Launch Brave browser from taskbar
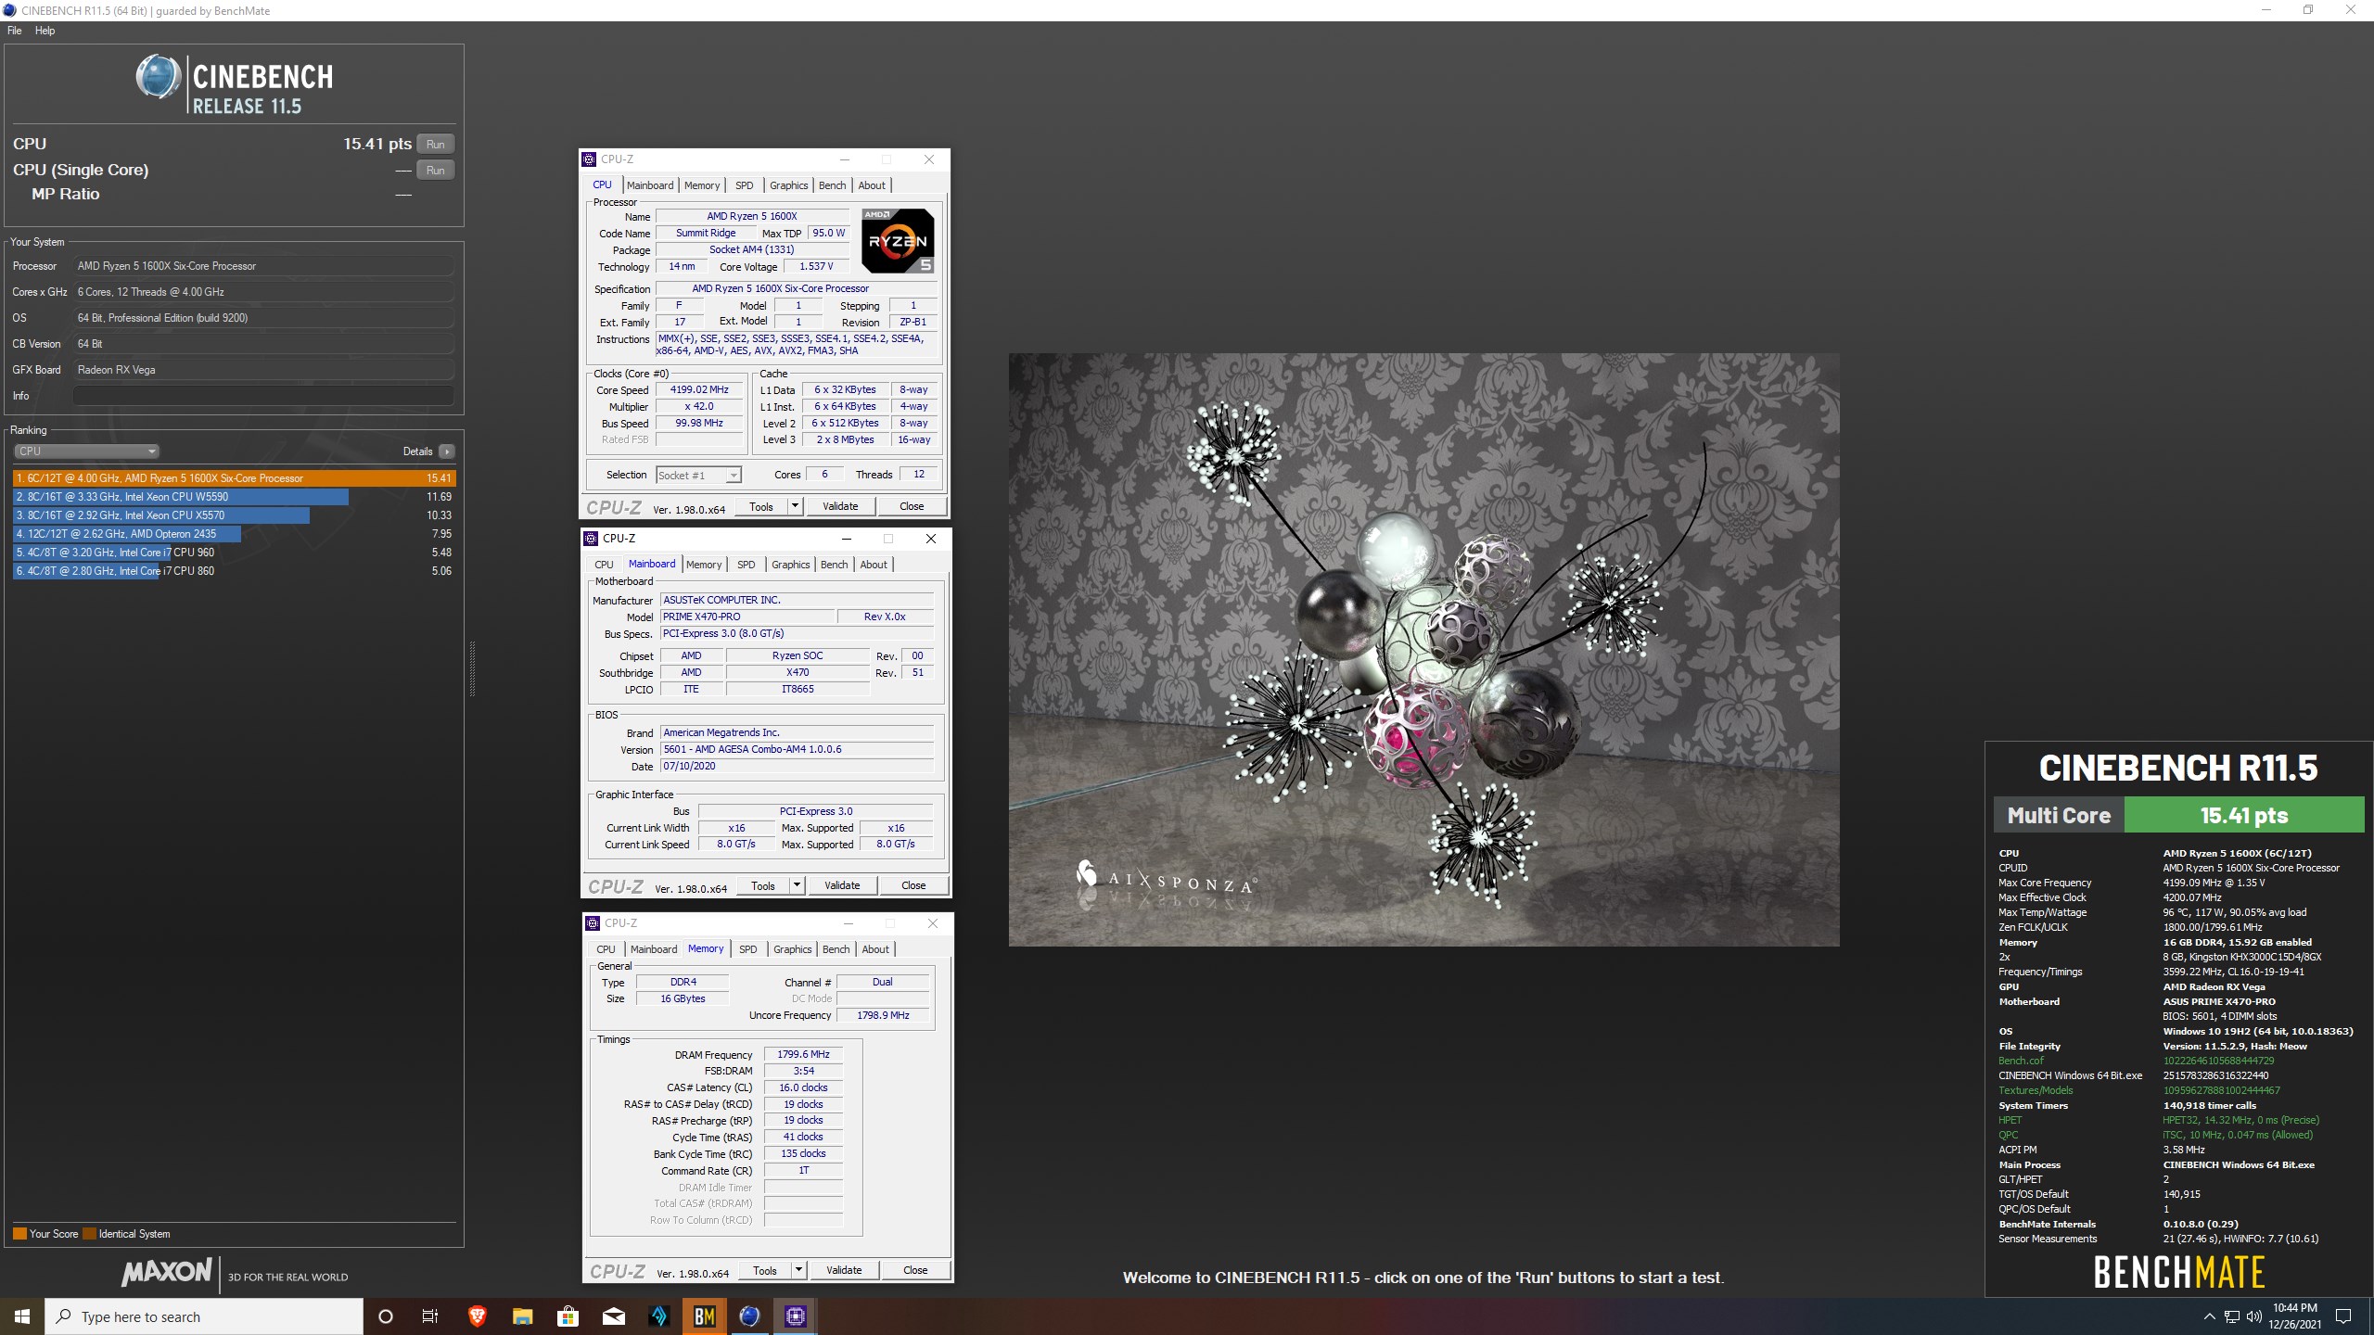2374x1335 pixels. (477, 1316)
